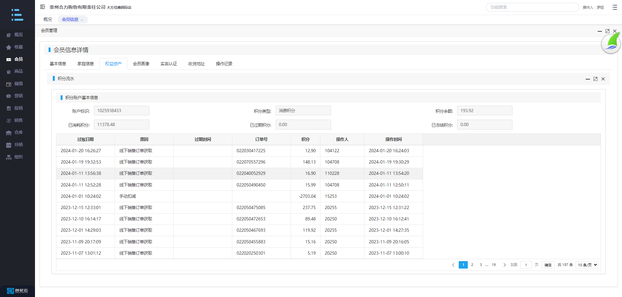Open the 销售 sales sidebar icon
622x297 pixels.
pos(9,121)
